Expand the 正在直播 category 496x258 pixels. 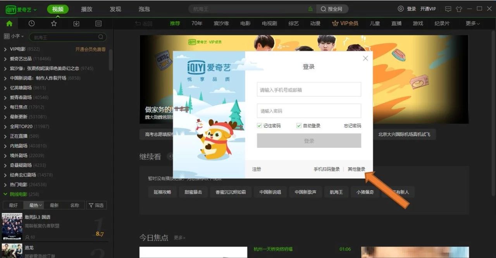click(x=5, y=136)
